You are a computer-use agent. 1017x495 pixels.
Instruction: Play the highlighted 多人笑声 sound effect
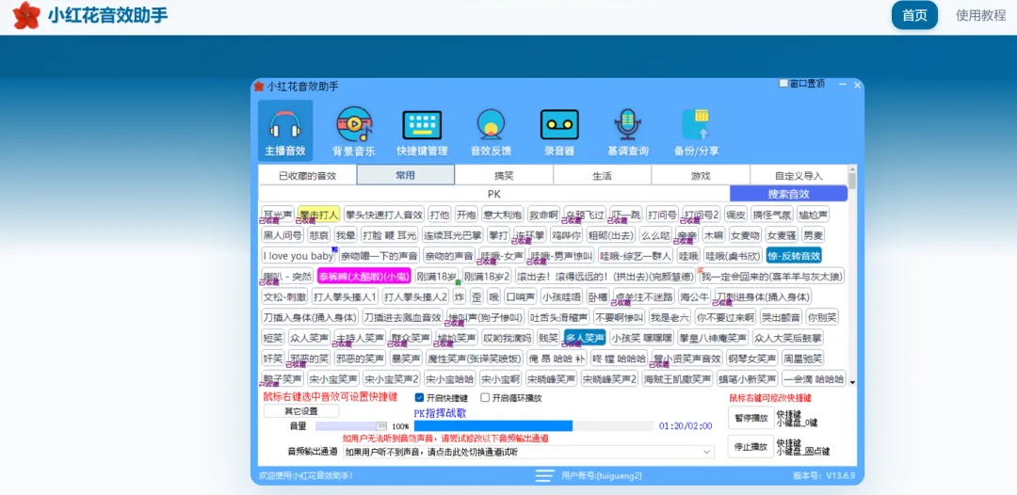coord(585,338)
